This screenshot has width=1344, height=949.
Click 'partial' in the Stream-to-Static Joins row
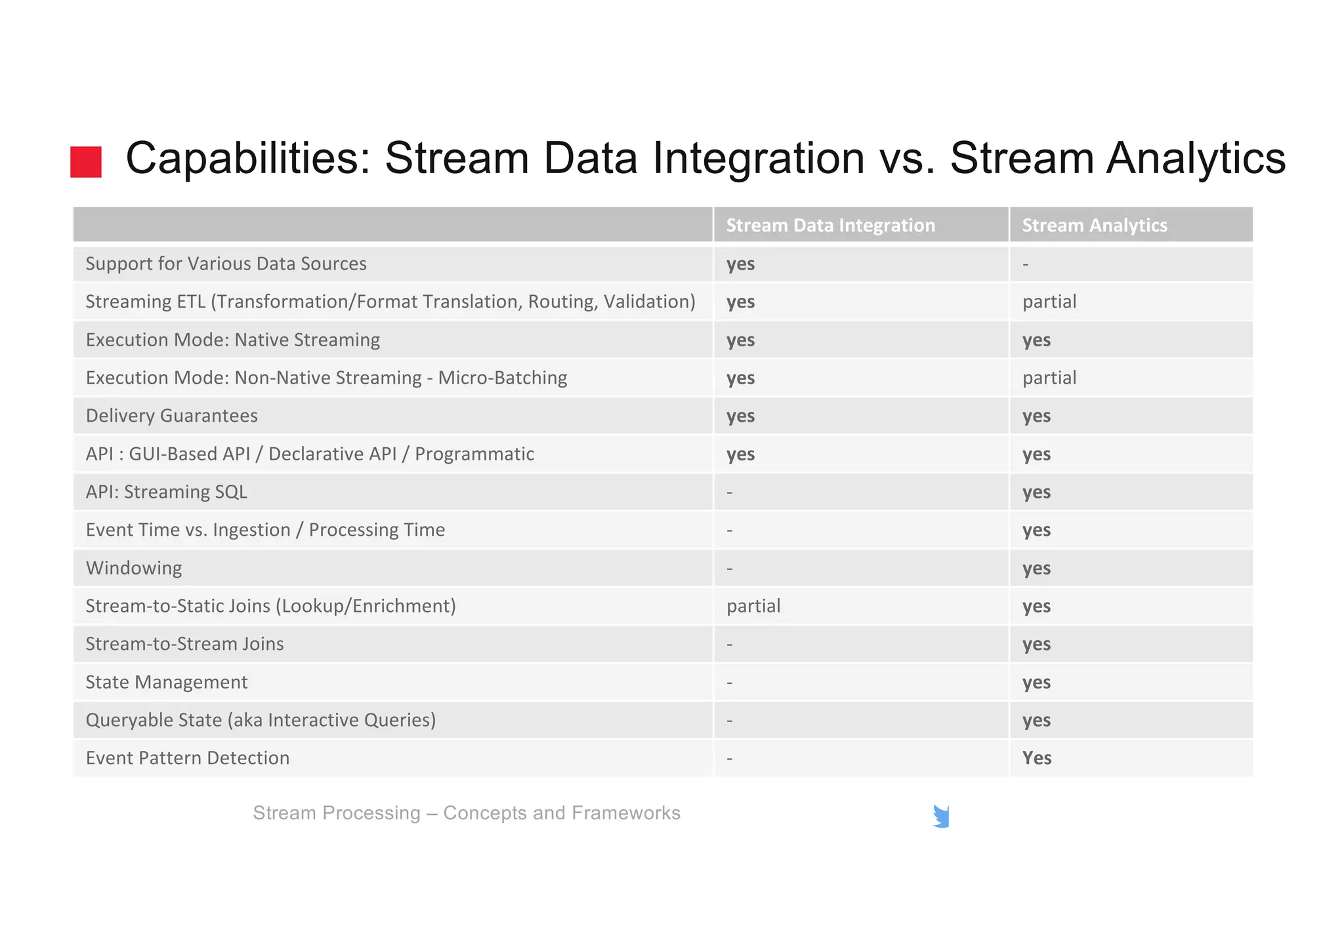pos(753,606)
